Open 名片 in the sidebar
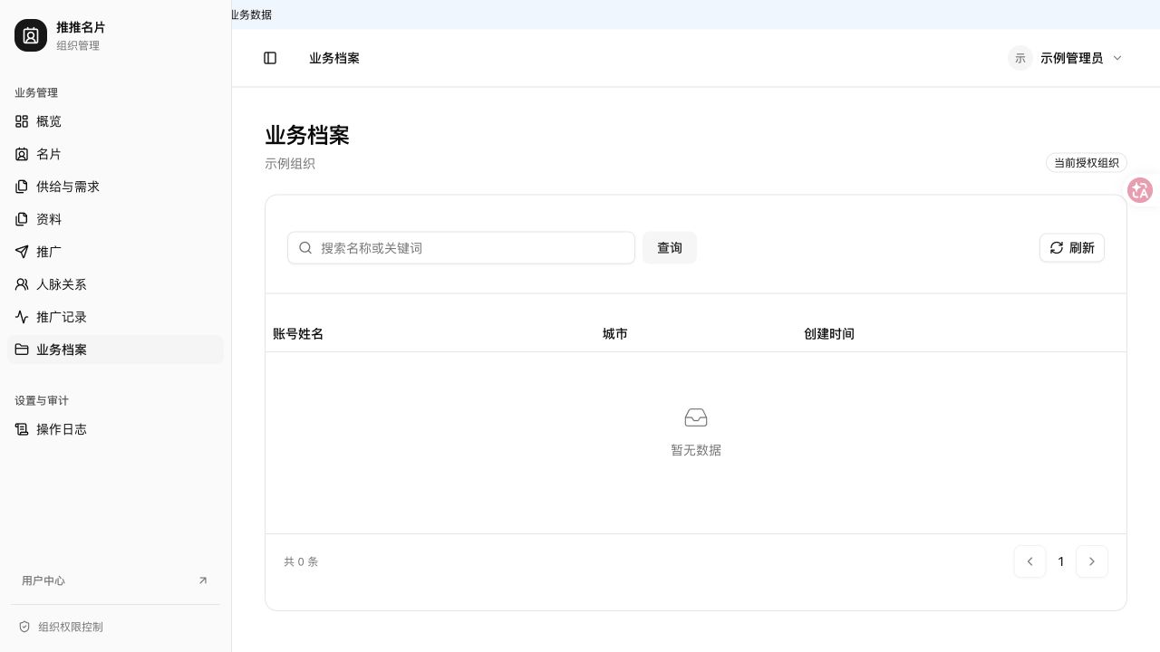 (115, 154)
